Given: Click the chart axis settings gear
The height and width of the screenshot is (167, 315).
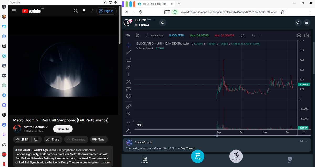Looking at the screenshot, I should click(x=304, y=132).
